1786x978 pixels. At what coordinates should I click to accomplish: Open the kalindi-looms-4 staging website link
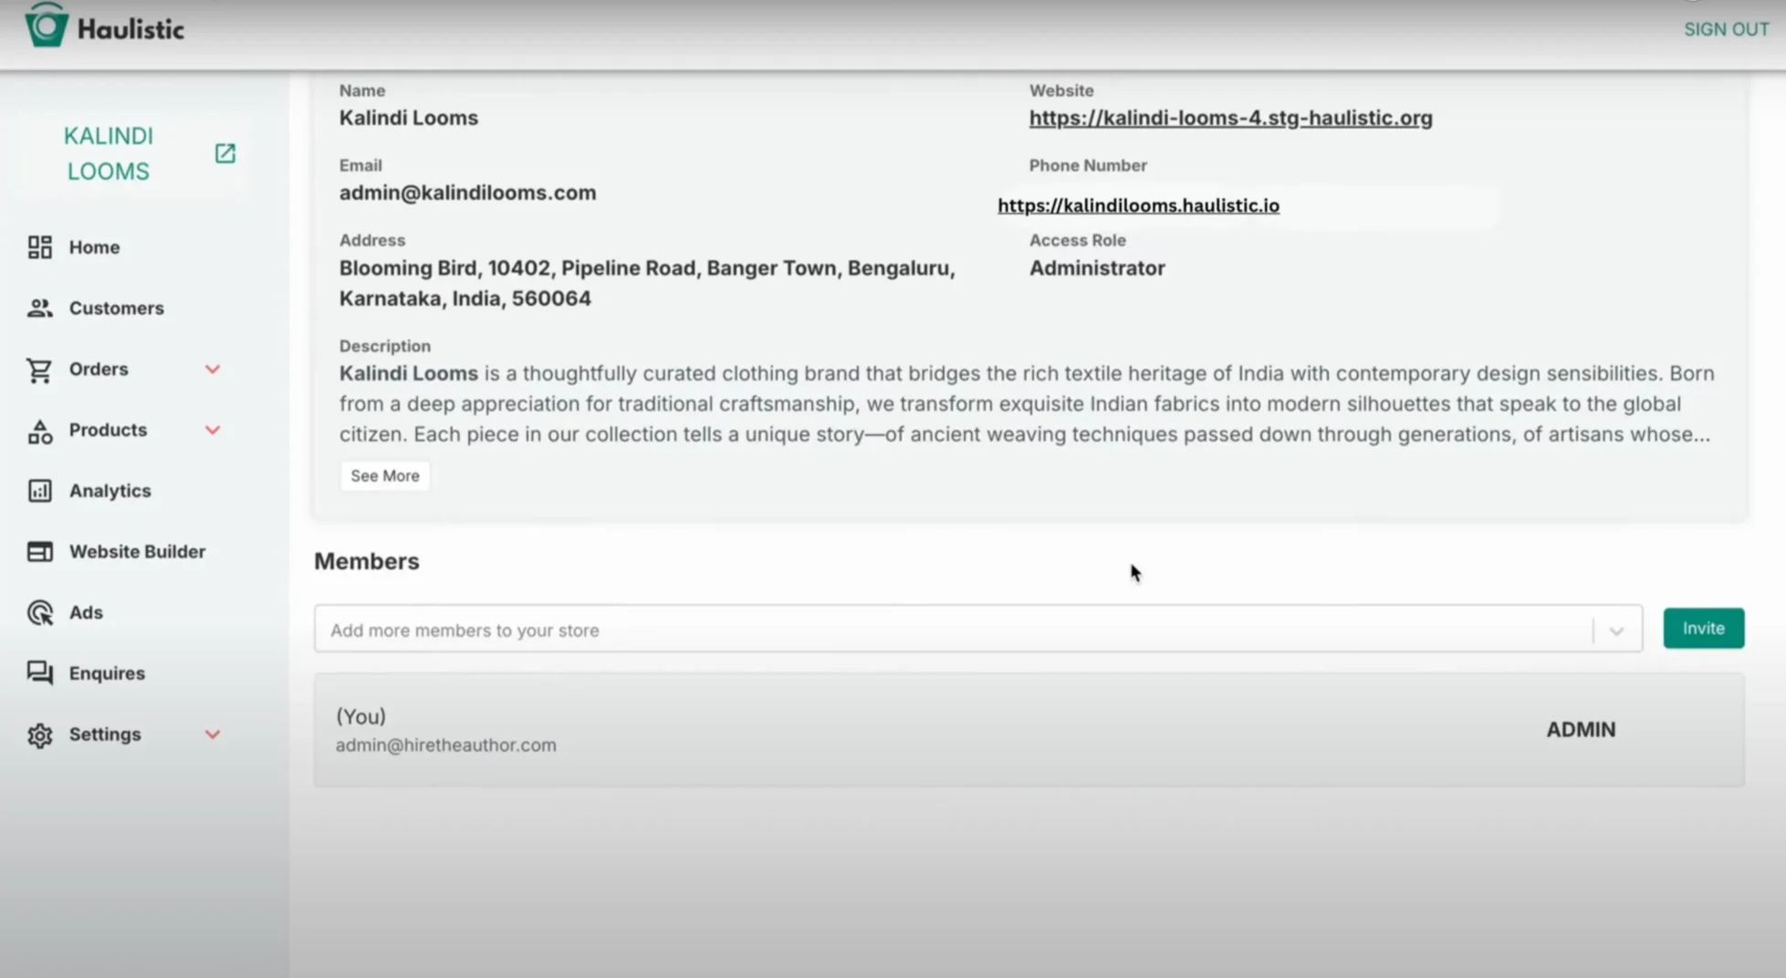point(1230,118)
